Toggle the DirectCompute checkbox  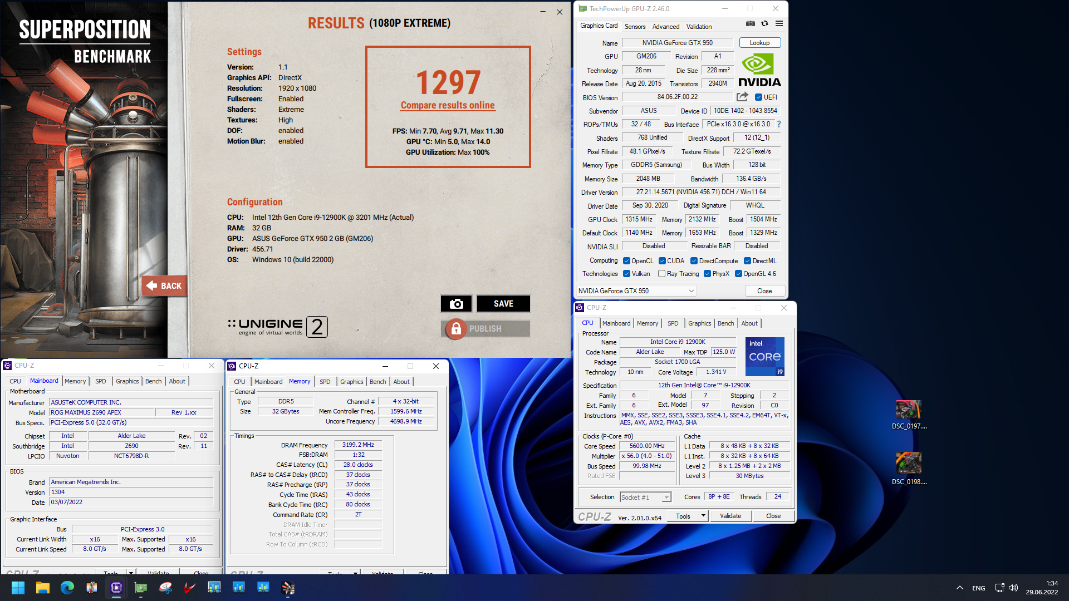[x=694, y=261]
